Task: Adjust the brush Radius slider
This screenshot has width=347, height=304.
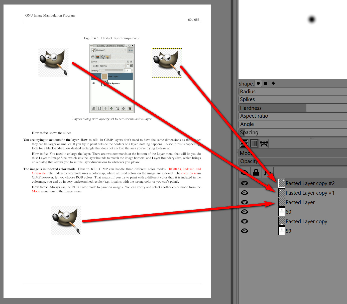Action: (293, 92)
